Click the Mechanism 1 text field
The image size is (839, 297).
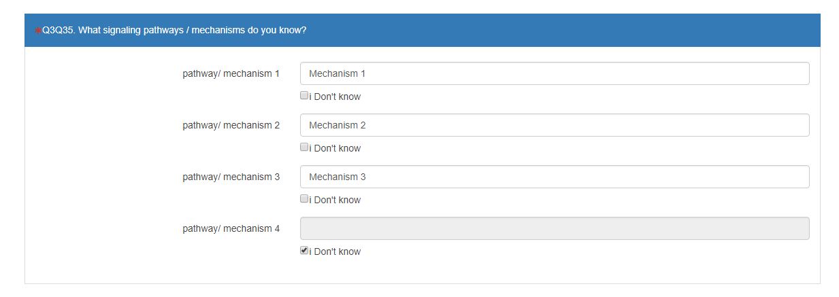coord(554,73)
